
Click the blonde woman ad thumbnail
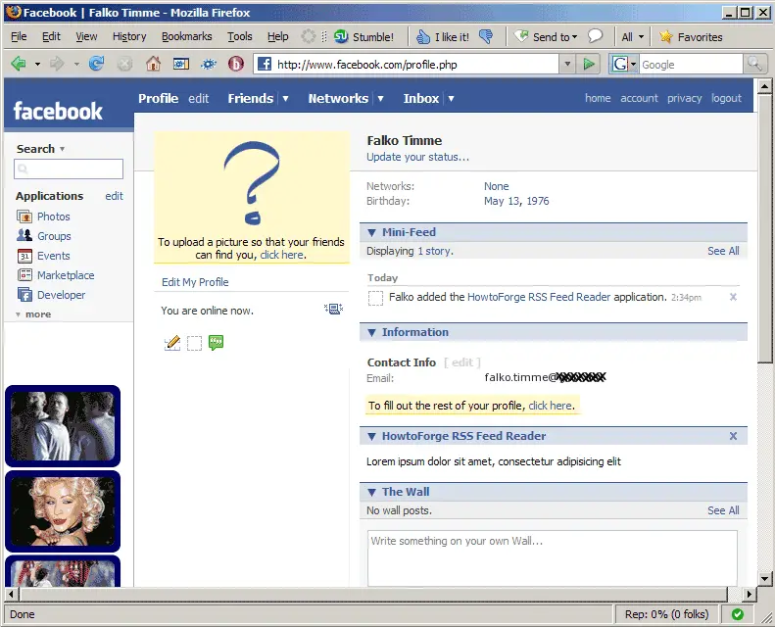[x=63, y=510]
